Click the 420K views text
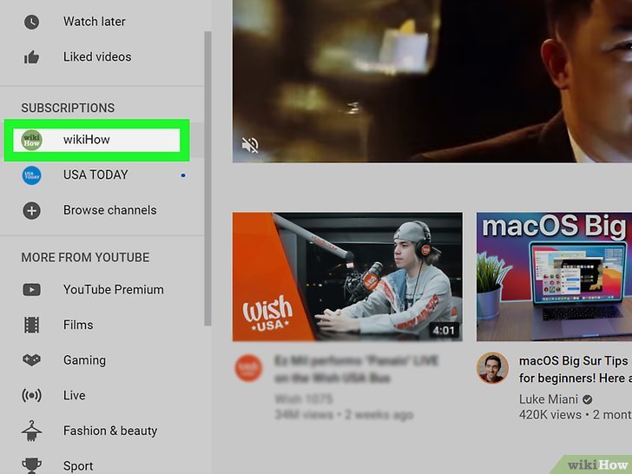Viewport: 632px width, 474px height. click(550, 415)
